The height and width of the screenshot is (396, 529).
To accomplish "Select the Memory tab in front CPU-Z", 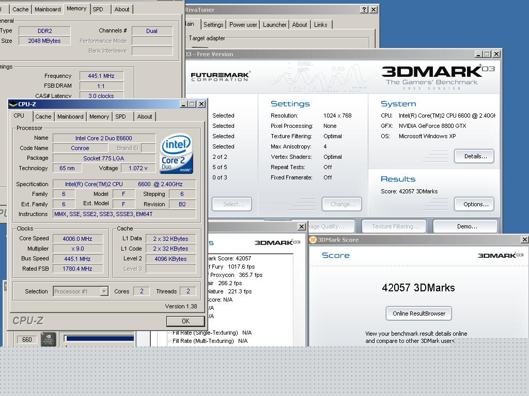I will click(x=99, y=117).
